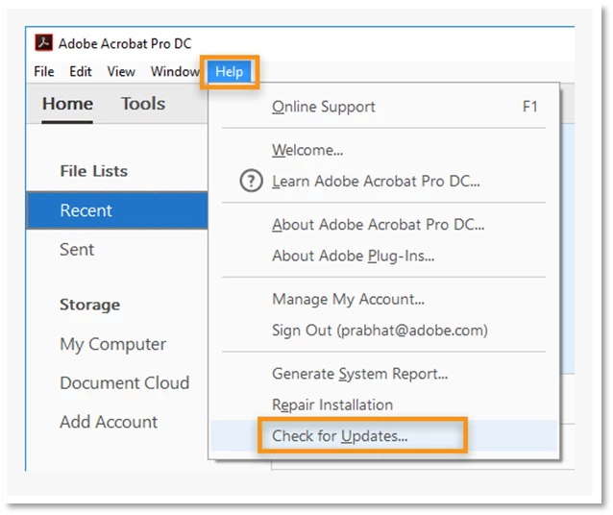Click the Adobe Acrobat Pro DC title text
Viewport: 613px width, 515px height.
coord(125,43)
